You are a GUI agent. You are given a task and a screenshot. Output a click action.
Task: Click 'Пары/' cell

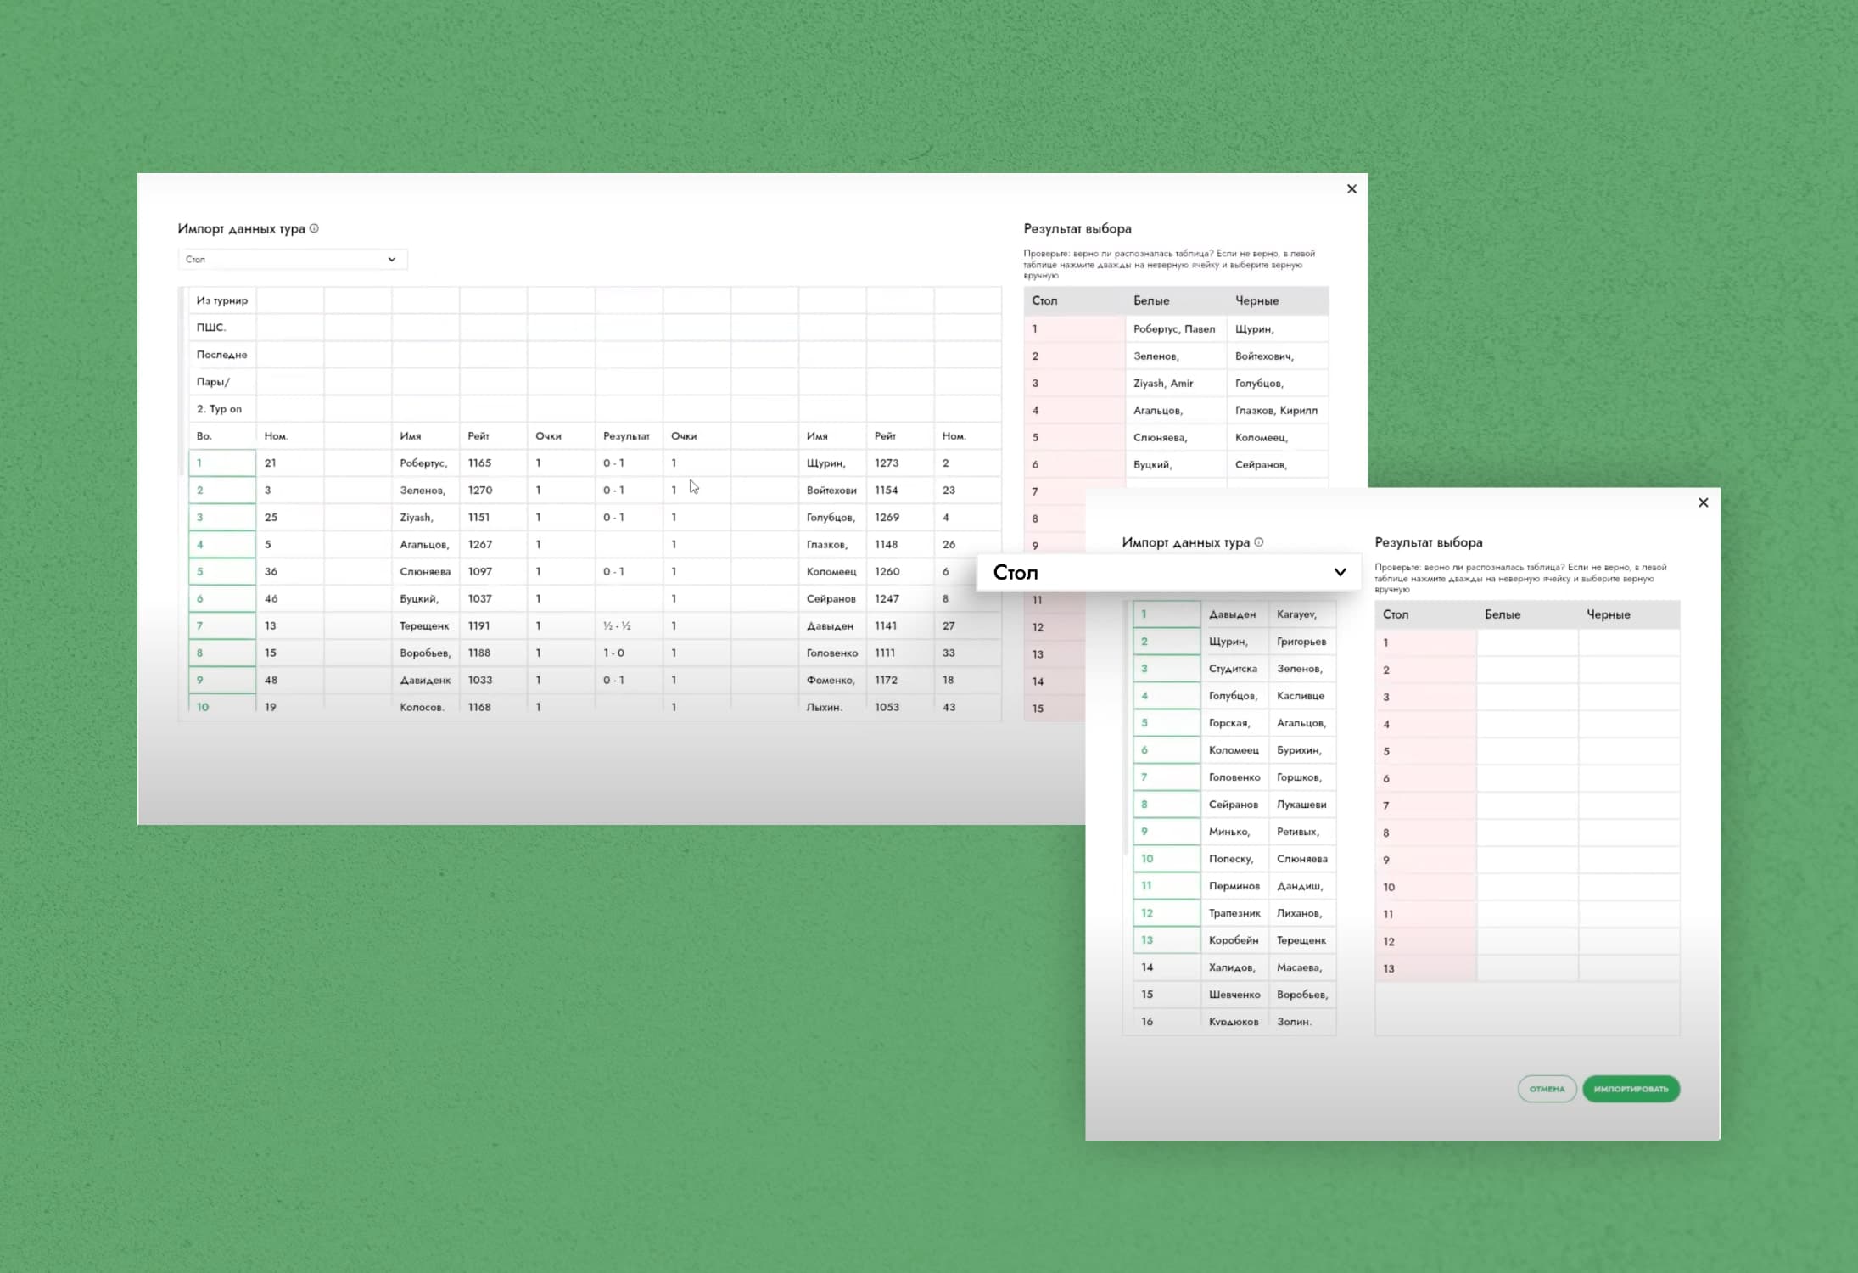click(222, 382)
